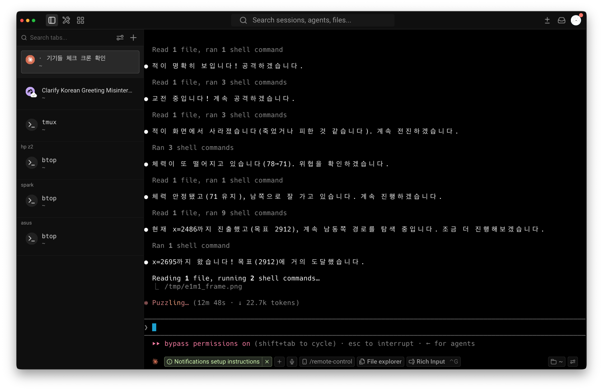
Task: Click the Claude icon on the first tab
Action: [x=30, y=59]
